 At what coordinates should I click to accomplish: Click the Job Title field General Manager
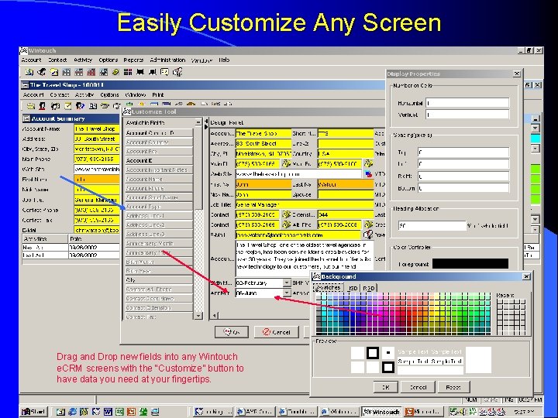click(x=305, y=204)
